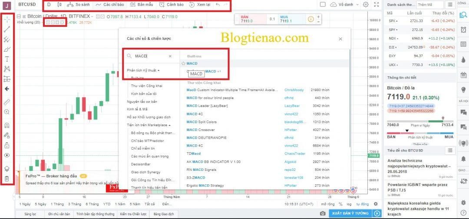Image resolution: width=469 pixels, height=219 pixels.
Task: Click 'Cảnh báo' alert button
Action: pyautogui.click(x=171, y=4)
